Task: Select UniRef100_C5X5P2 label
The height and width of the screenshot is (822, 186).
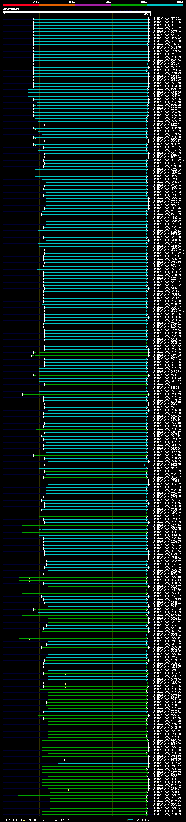Action: point(167,712)
